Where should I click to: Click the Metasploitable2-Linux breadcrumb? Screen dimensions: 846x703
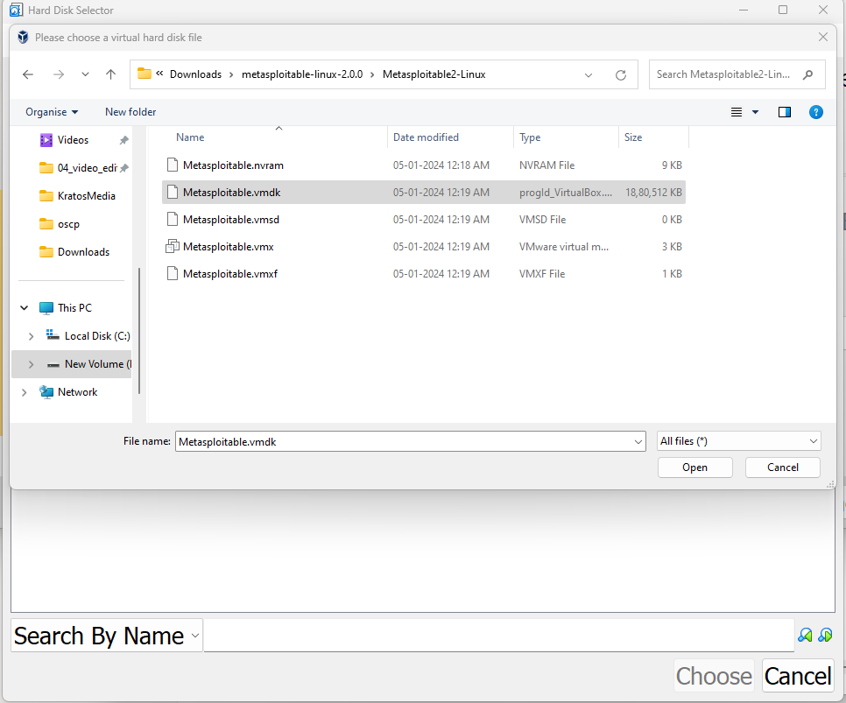click(434, 74)
